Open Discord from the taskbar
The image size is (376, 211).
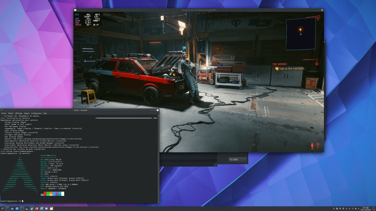46,208
